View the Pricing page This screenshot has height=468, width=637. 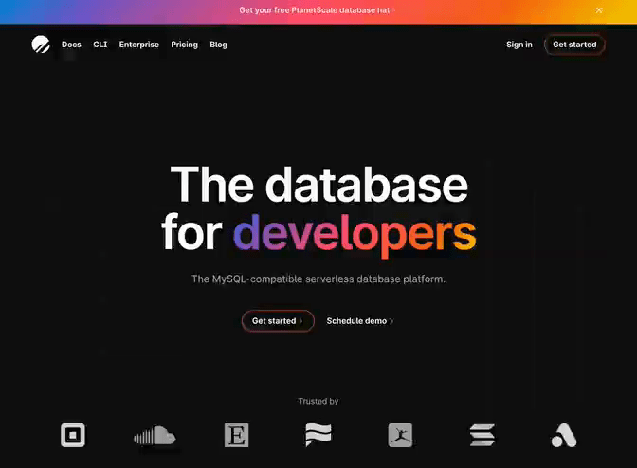point(184,45)
